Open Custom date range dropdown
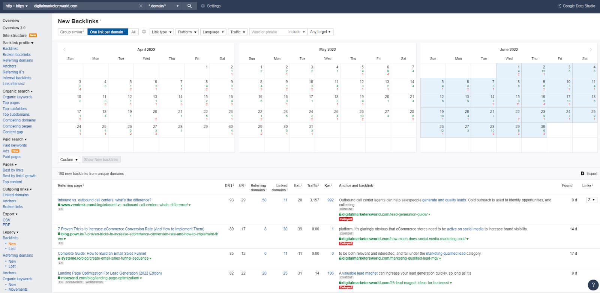The image size is (600, 293). click(69, 160)
